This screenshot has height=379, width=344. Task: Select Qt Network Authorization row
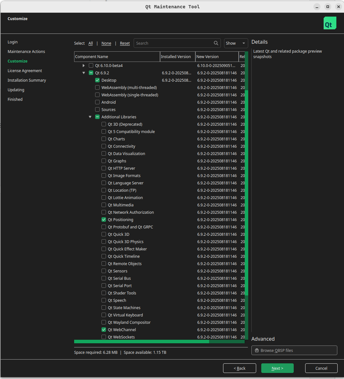(159, 212)
